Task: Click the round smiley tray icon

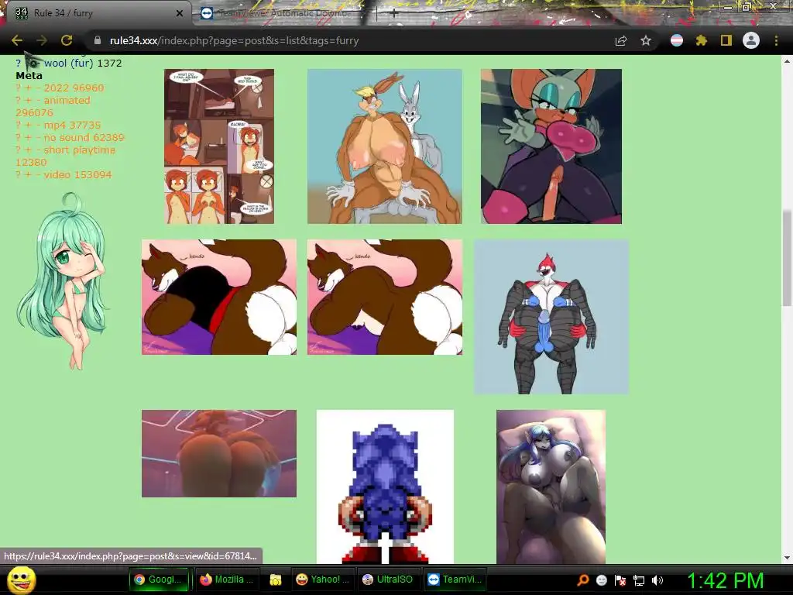Action: (601, 580)
